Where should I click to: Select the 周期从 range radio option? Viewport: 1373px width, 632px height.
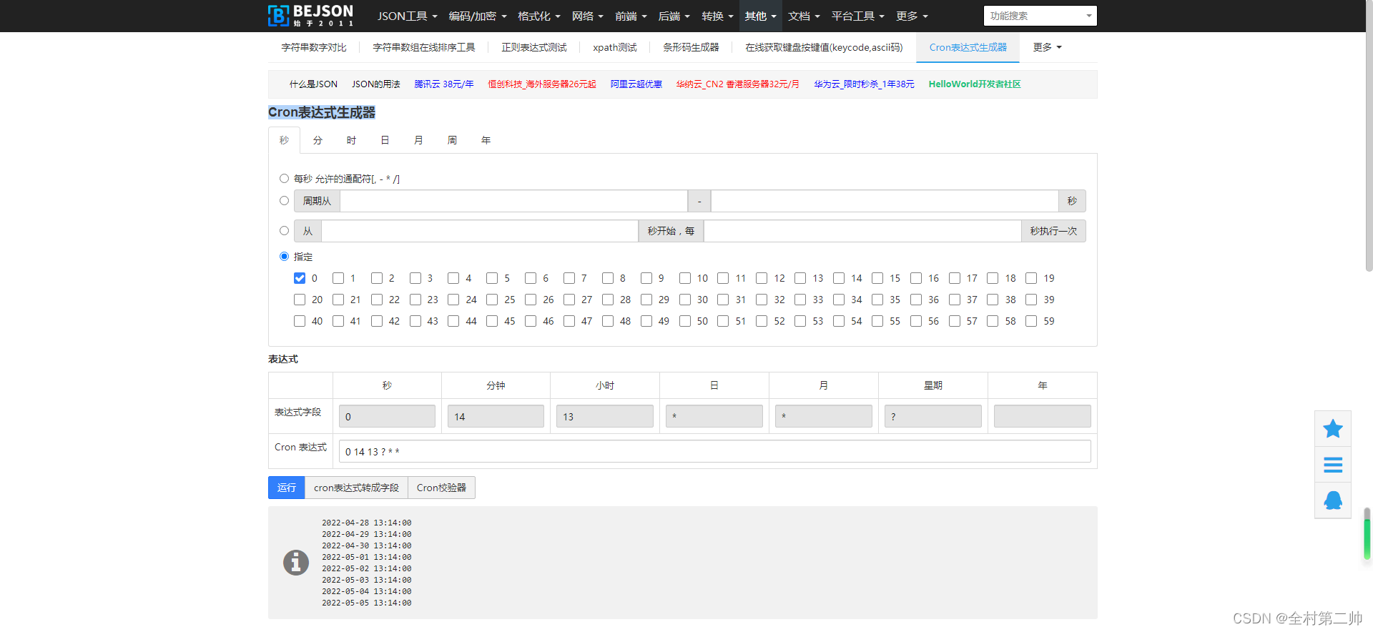pyautogui.click(x=284, y=201)
